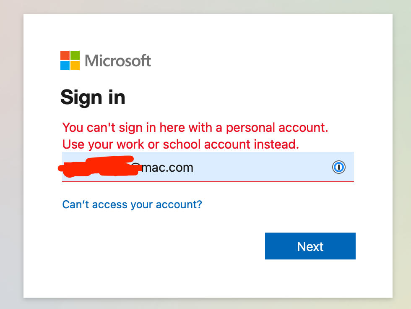
Task: Click the red scribbled redaction over email
Action: (98, 166)
